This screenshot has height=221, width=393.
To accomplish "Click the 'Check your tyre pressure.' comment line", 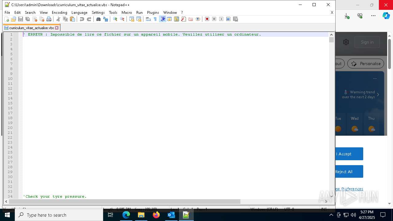I will [55, 196].
